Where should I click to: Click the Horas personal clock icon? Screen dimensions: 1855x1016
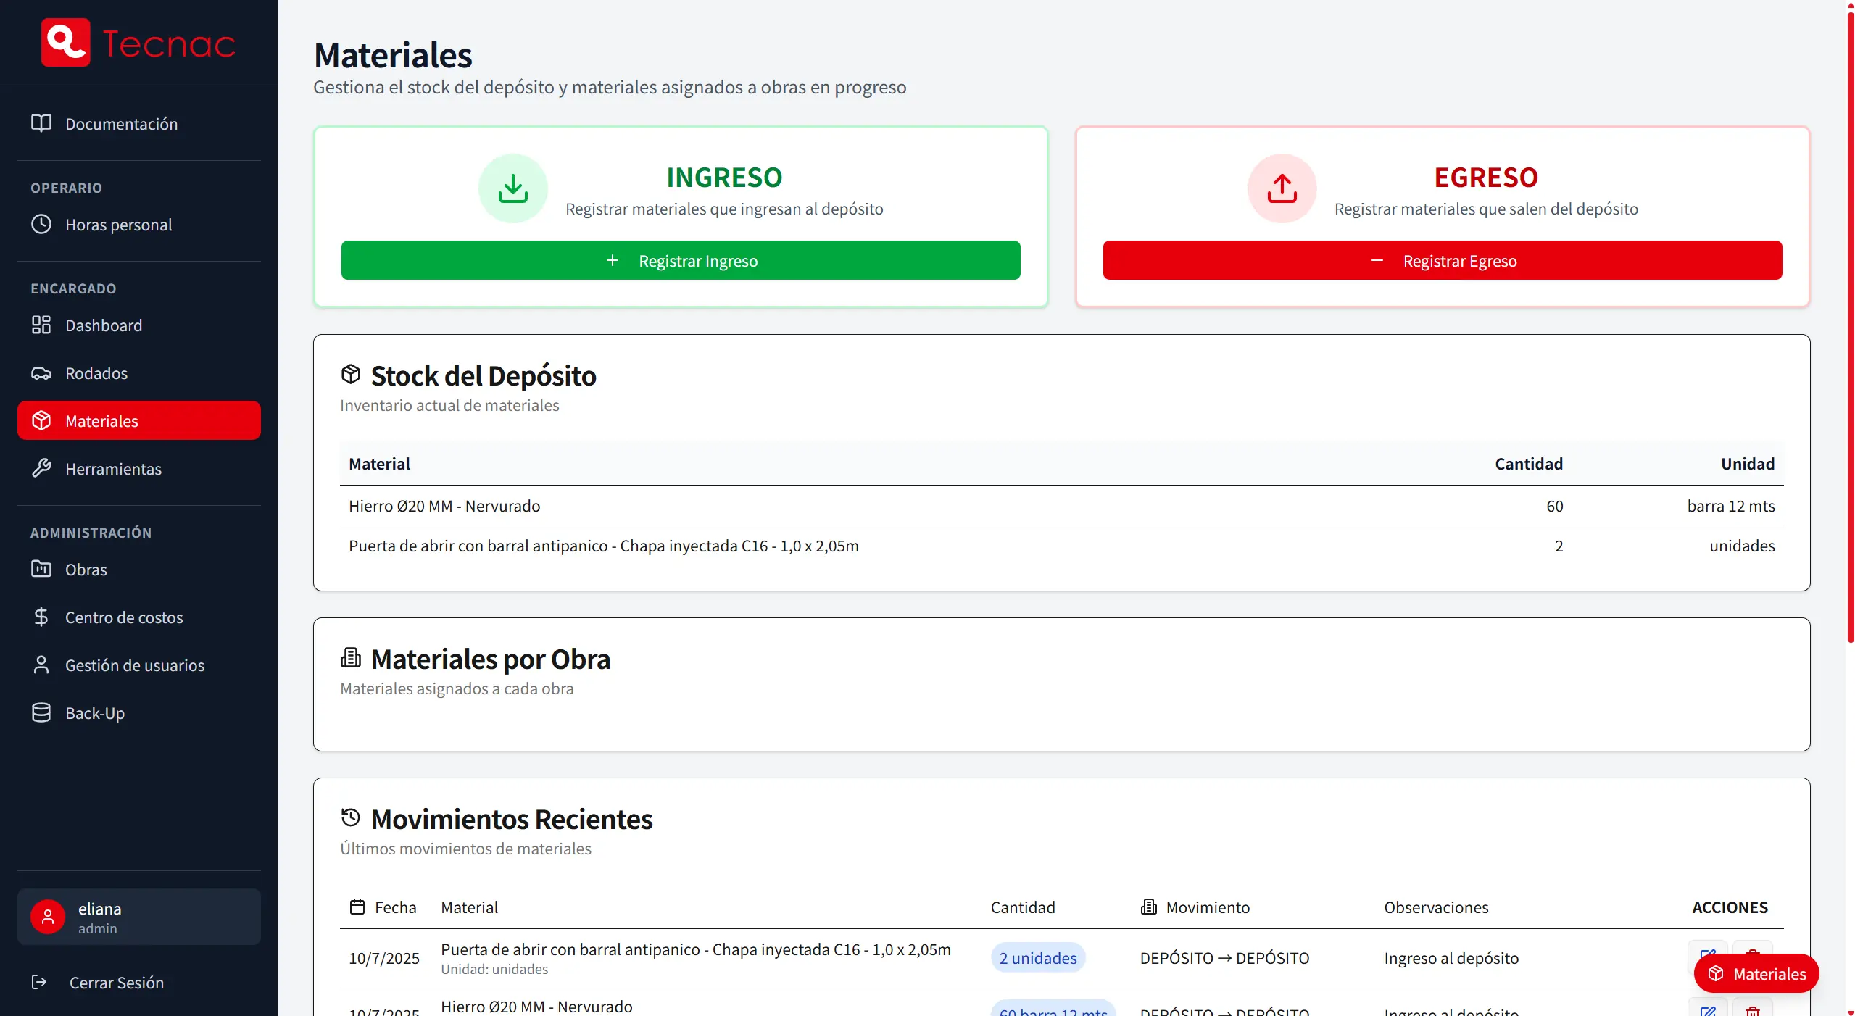point(41,224)
